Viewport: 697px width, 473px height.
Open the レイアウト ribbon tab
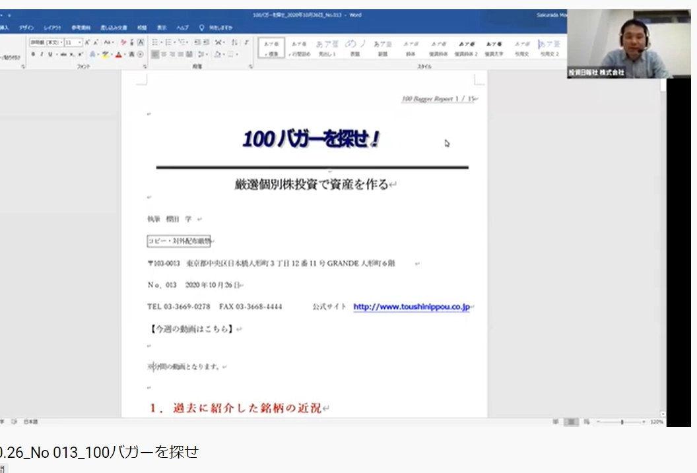click(52, 28)
